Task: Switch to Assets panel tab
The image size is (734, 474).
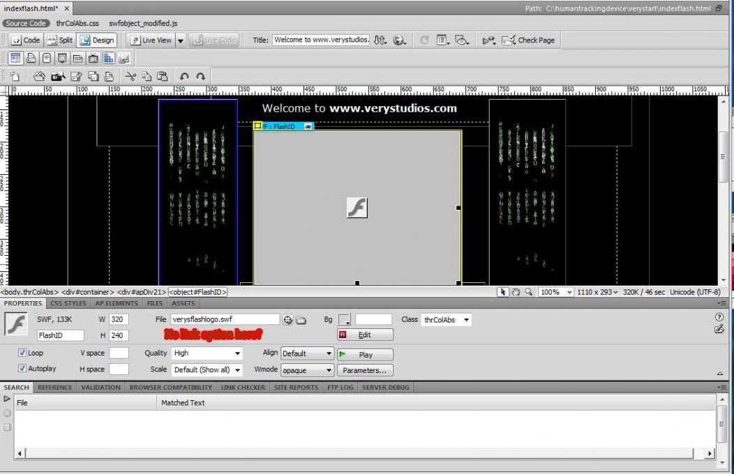Action: [x=183, y=303]
